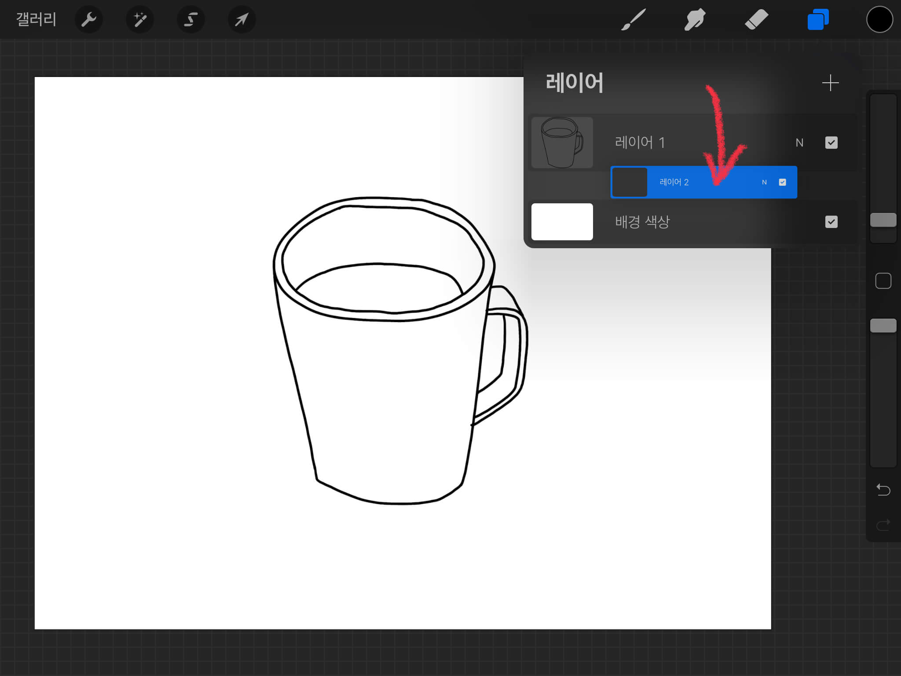Click the brush size slider handle
901x676 pixels.
883,220
